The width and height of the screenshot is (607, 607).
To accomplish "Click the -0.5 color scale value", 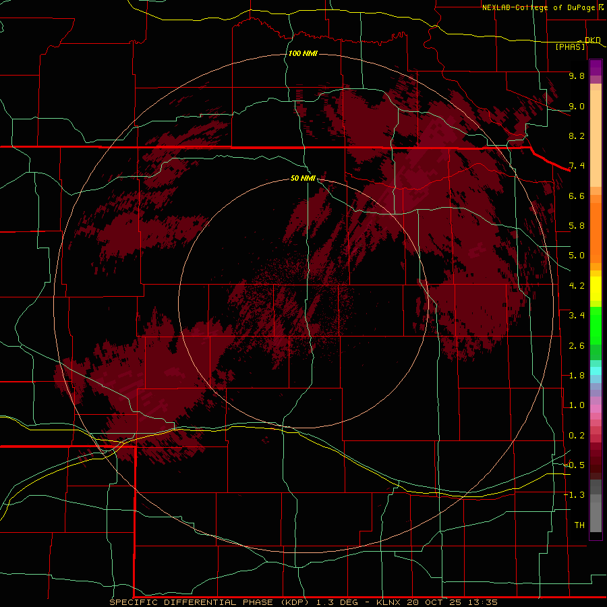I will [x=574, y=465].
